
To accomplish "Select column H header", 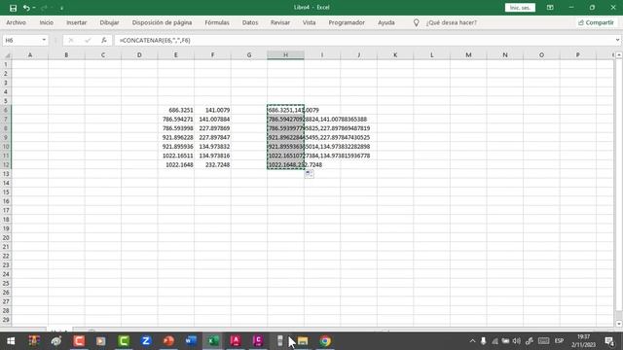I will pyautogui.click(x=285, y=55).
